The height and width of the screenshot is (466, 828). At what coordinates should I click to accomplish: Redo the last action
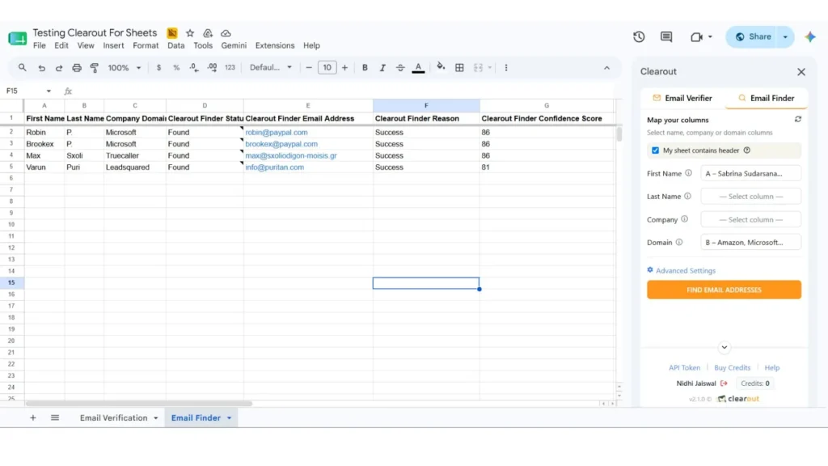(x=58, y=68)
